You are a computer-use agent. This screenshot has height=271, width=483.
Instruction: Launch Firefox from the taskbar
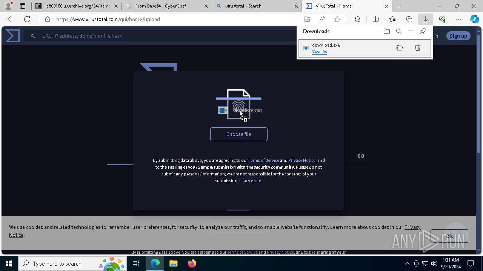click(192, 263)
